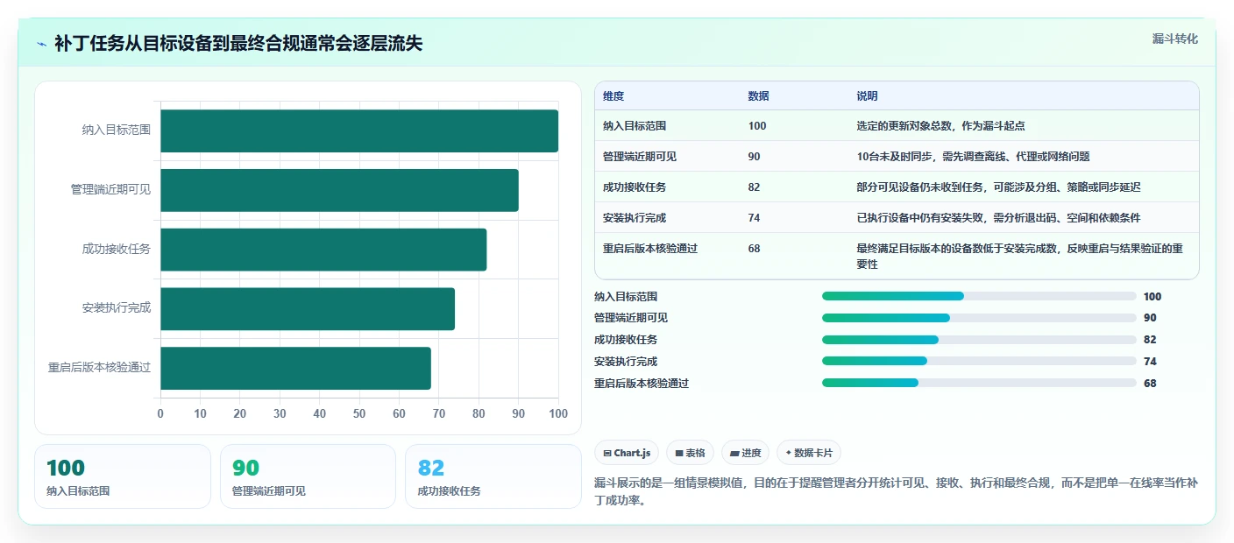The width and height of the screenshot is (1234, 543).
Task: Click the Chart.js tag chip
Action: tap(627, 453)
